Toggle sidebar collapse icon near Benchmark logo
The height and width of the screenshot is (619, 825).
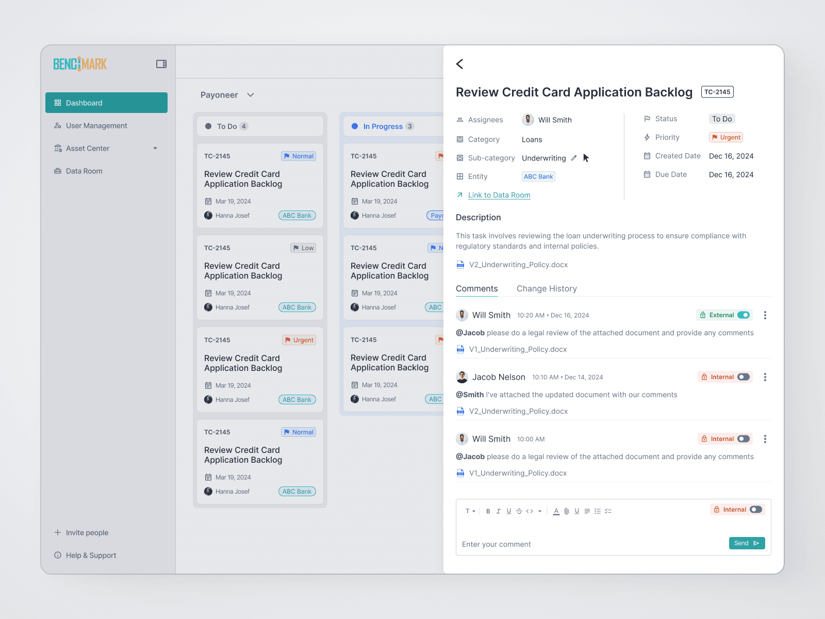point(161,64)
